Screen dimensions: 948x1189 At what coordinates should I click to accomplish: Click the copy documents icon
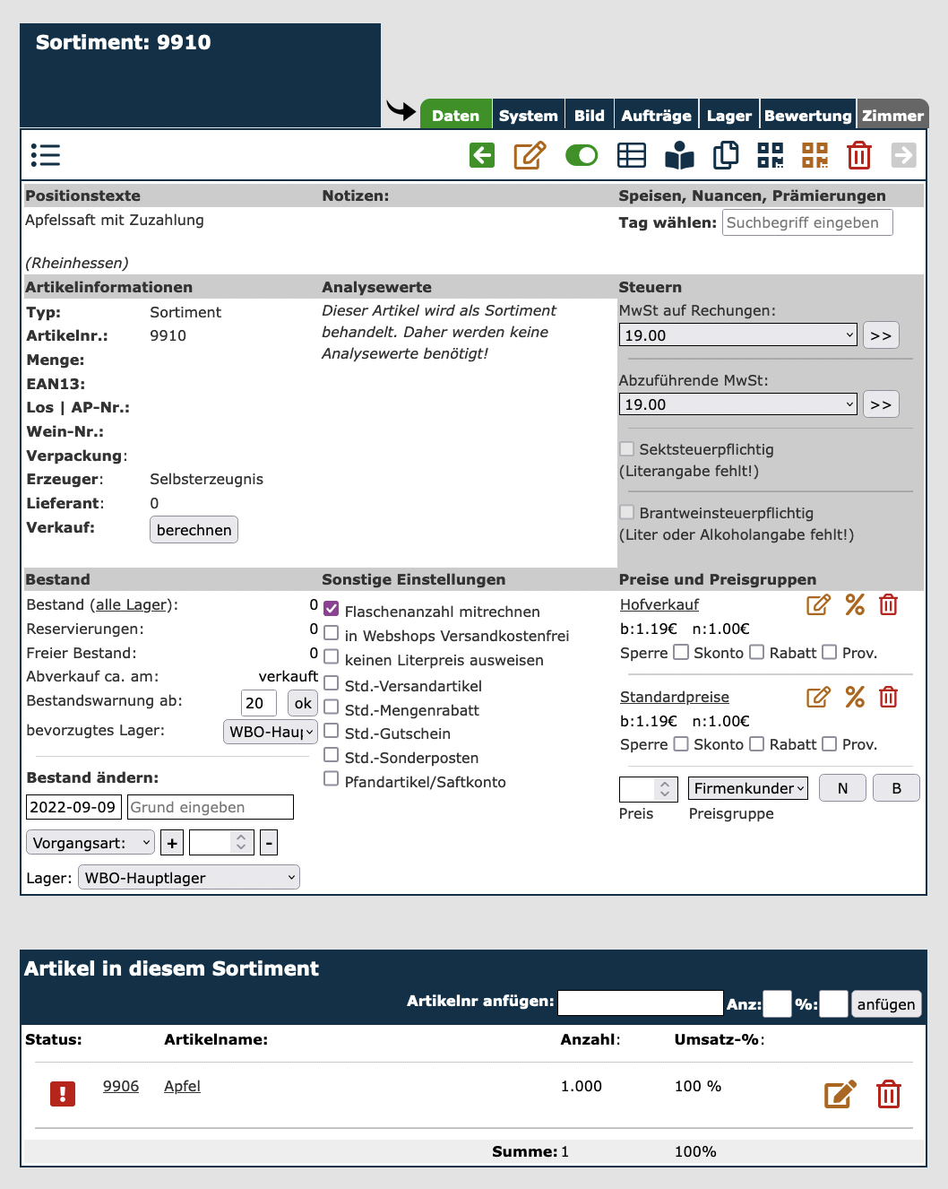point(725,155)
